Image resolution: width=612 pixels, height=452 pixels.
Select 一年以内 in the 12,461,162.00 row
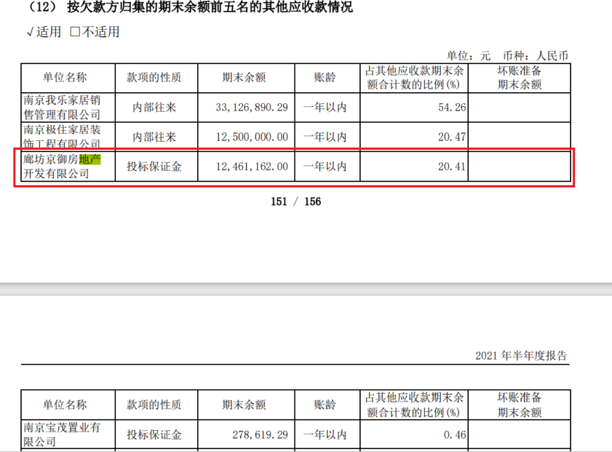pos(325,166)
